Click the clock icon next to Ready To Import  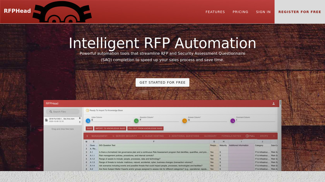click(x=87, y=111)
